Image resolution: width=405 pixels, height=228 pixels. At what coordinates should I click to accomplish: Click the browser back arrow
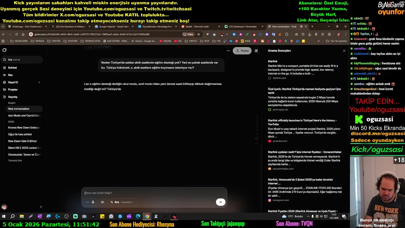pos(3,34)
